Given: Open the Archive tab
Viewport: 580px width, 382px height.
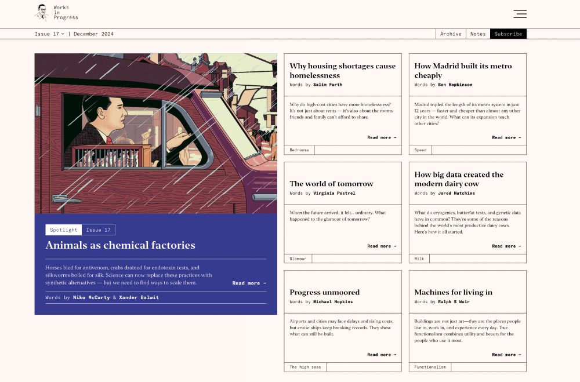Looking at the screenshot, I should click(451, 34).
